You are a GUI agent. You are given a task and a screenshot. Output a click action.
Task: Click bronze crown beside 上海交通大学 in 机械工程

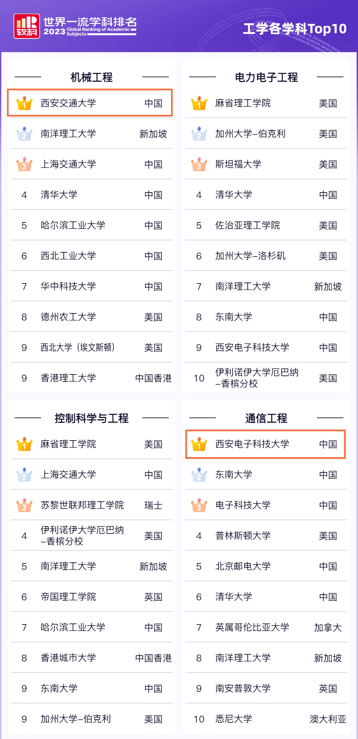24,164
